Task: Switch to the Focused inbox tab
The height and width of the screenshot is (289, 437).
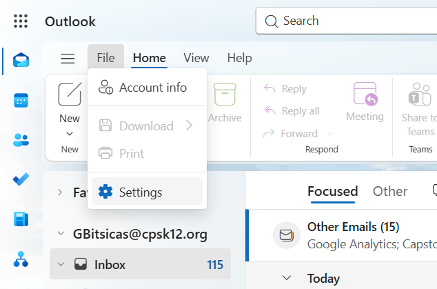Action: point(332,191)
